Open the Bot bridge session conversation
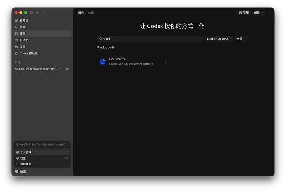The image size is (286, 191). click(42, 69)
